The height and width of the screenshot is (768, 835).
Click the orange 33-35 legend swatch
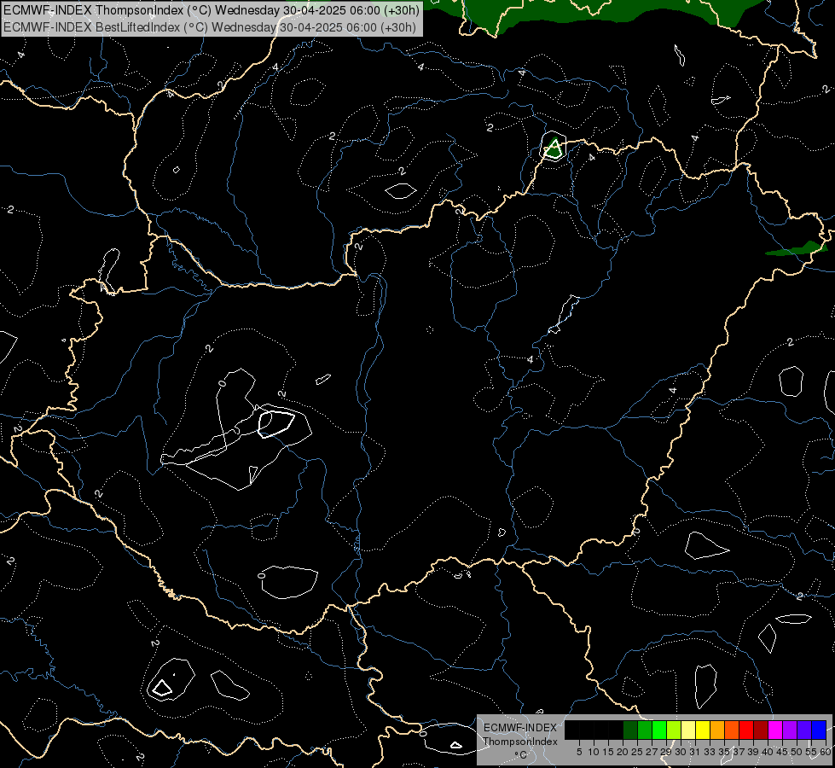717,730
